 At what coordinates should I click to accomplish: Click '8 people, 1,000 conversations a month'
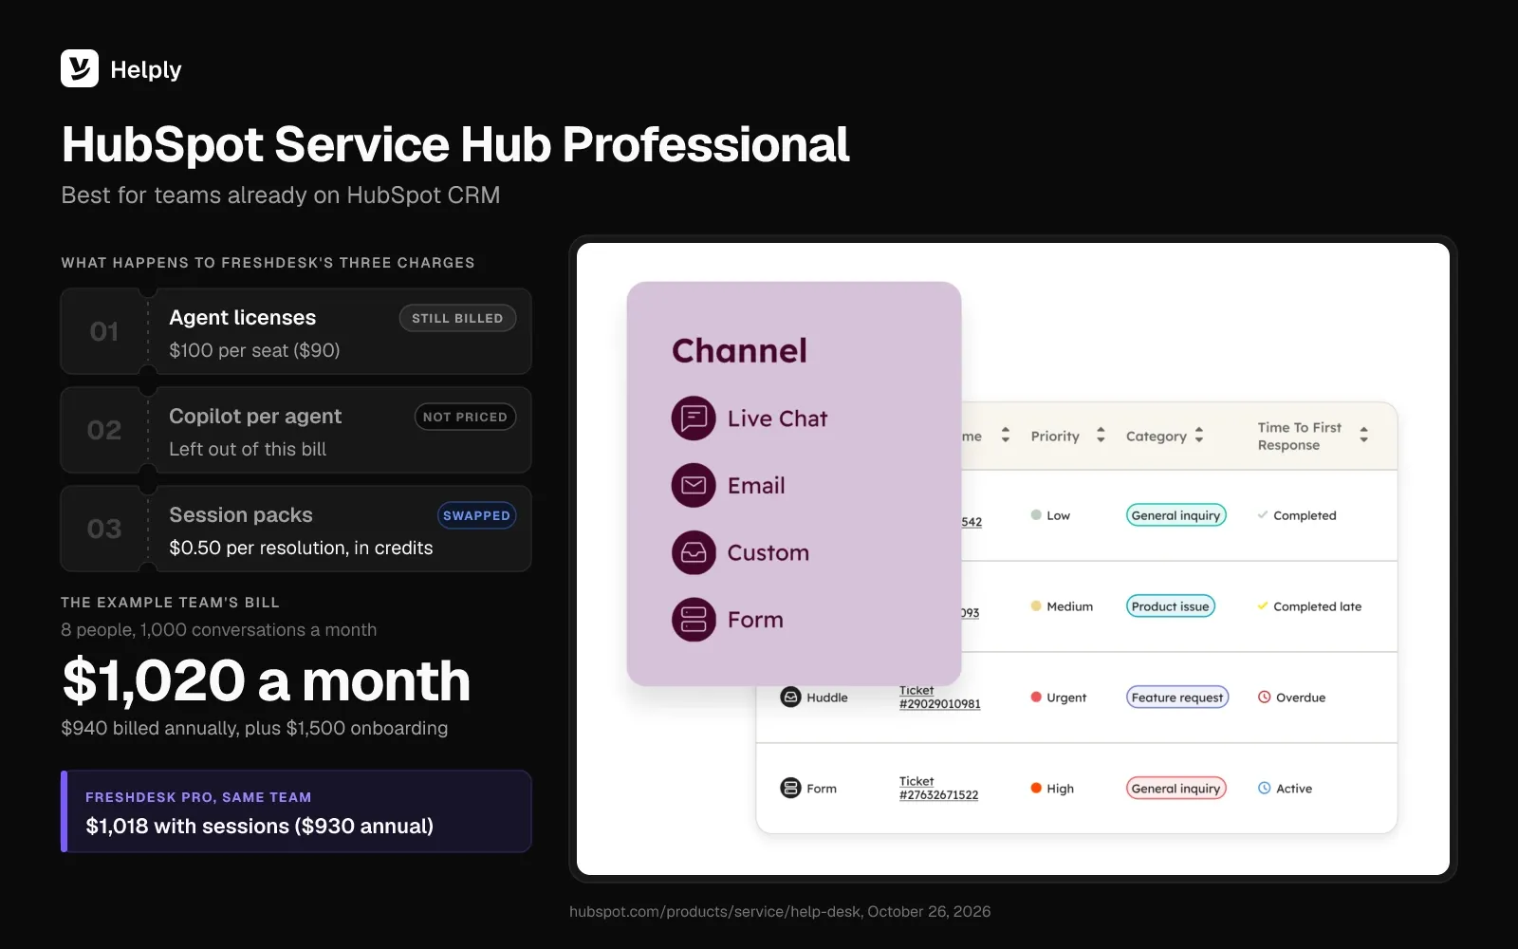point(219,630)
